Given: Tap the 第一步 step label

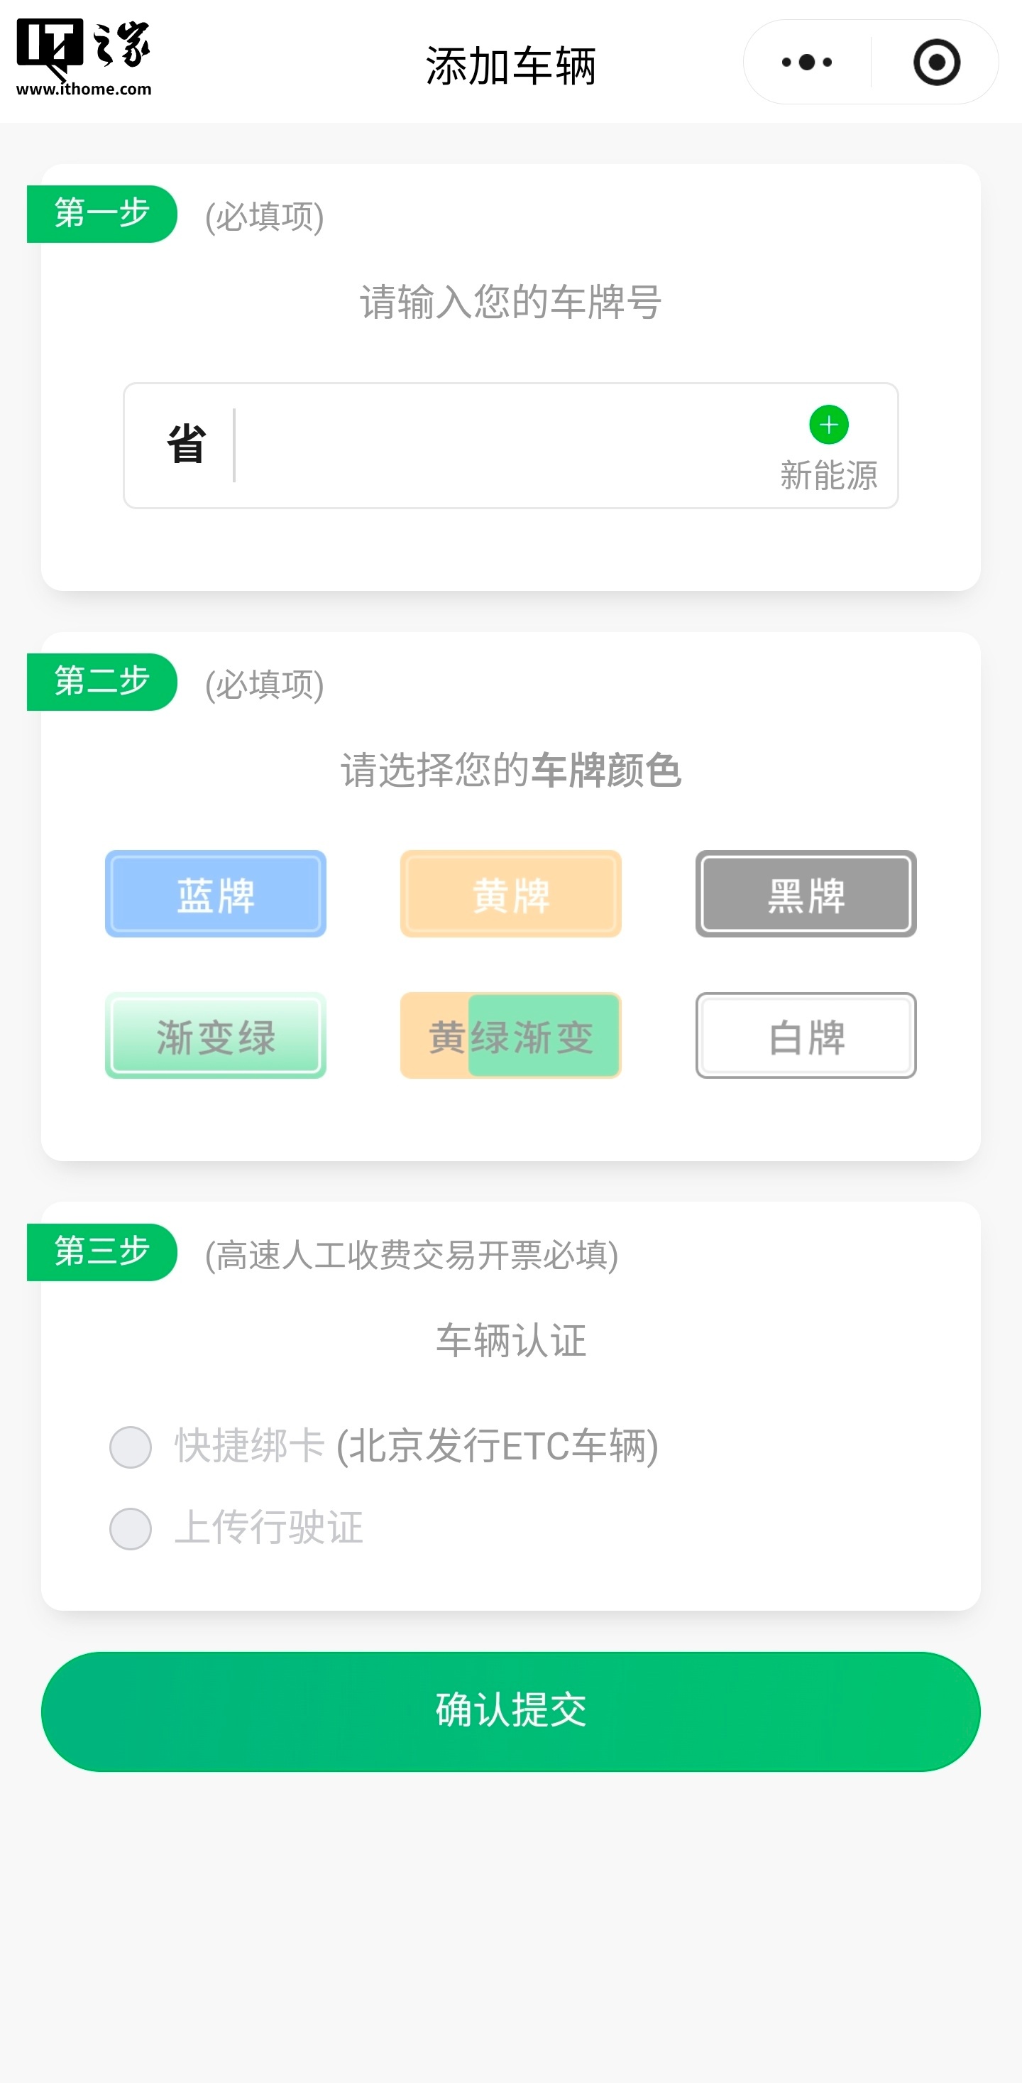Looking at the screenshot, I should (x=101, y=214).
